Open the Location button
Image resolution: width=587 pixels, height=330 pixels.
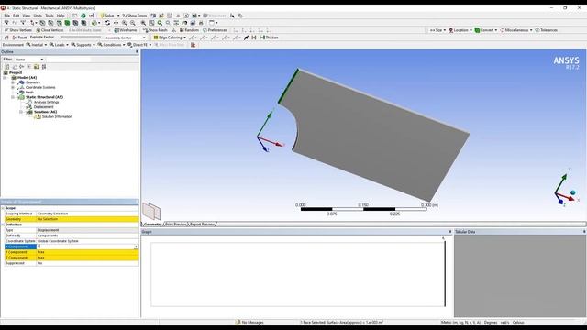tap(460, 30)
